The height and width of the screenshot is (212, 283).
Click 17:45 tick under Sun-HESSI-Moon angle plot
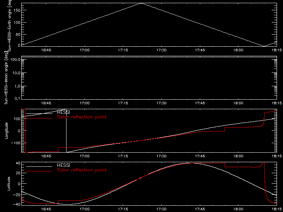(200, 103)
